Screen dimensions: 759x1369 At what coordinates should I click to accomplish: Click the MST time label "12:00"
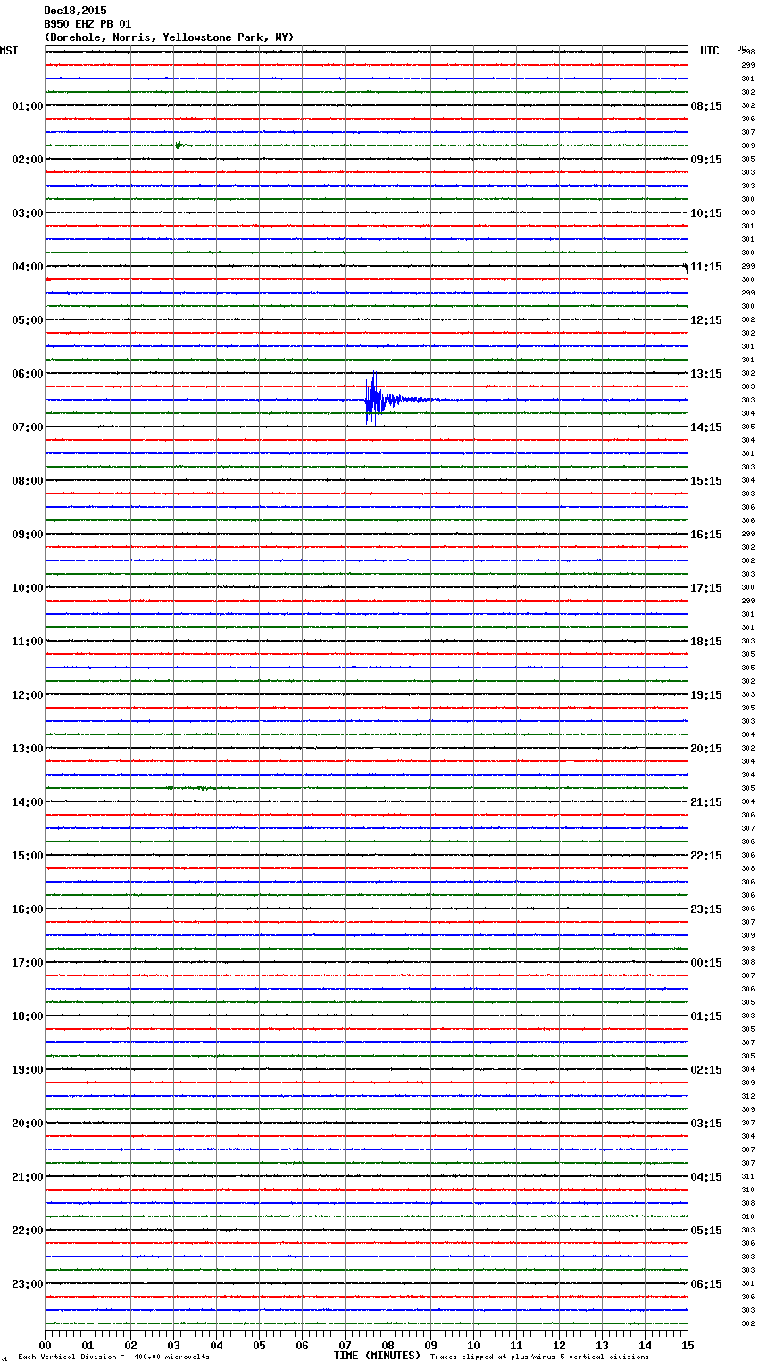coord(28,695)
